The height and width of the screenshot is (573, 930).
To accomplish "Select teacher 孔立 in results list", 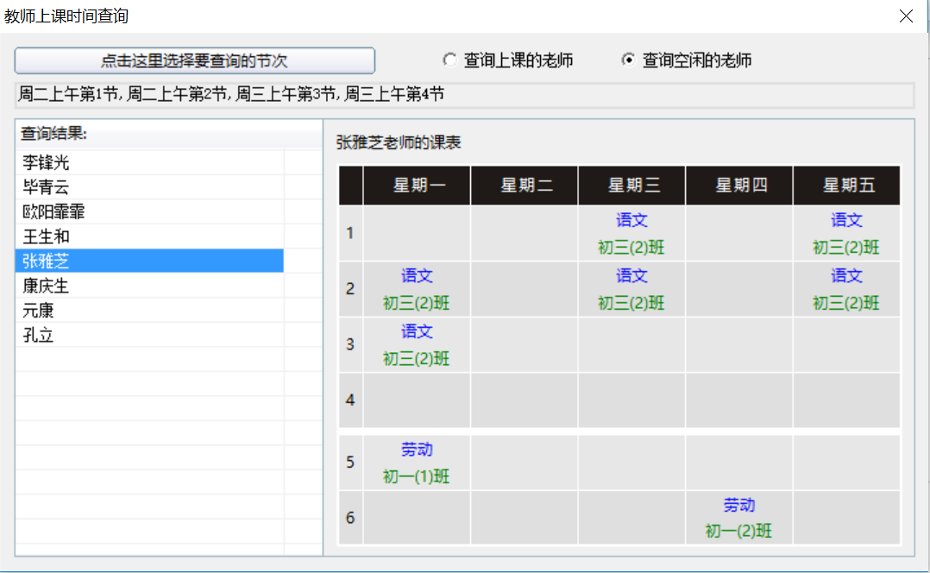I will click(x=149, y=335).
